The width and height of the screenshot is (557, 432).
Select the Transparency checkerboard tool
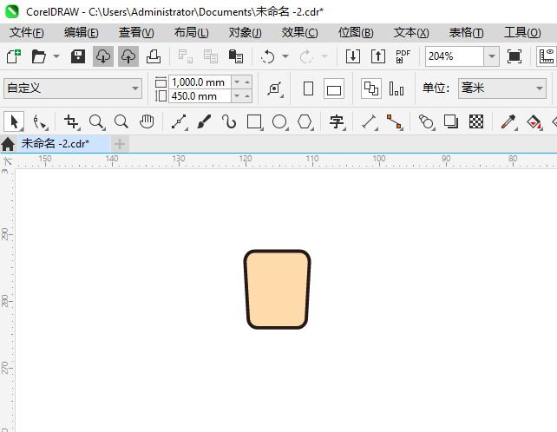tap(476, 121)
